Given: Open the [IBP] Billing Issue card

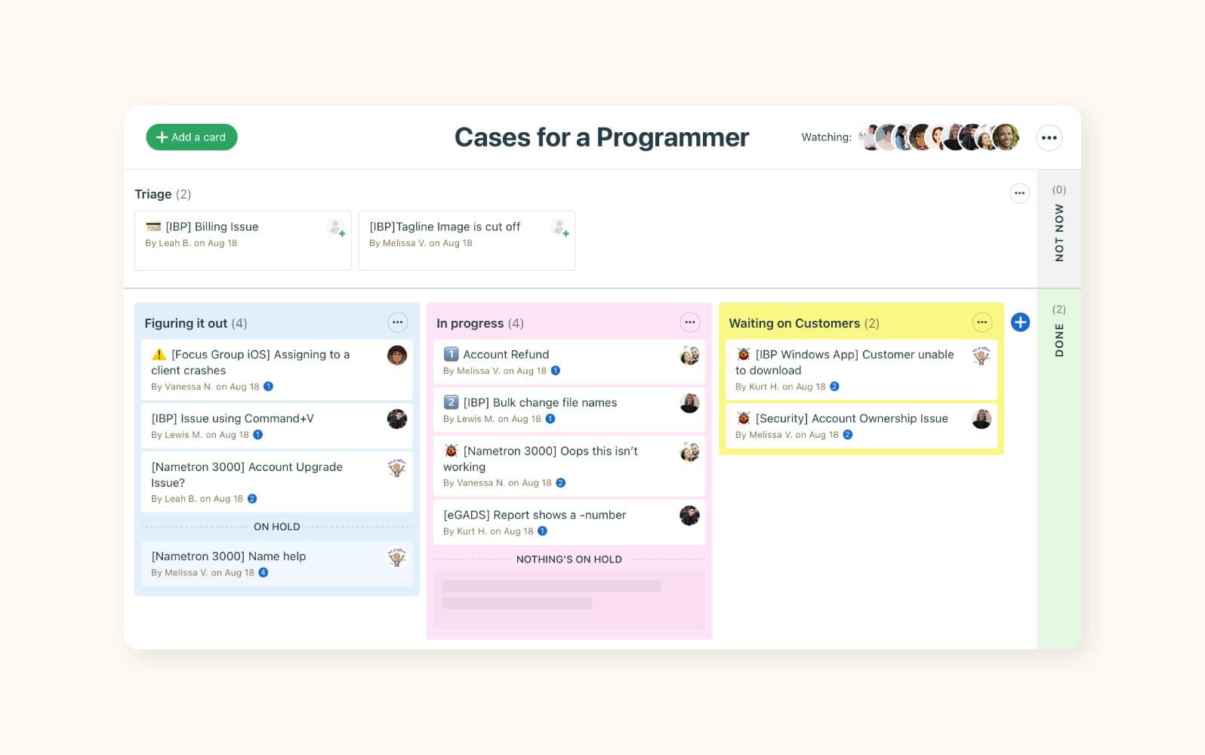Looking at the screenshot, I should pos(243,240).
